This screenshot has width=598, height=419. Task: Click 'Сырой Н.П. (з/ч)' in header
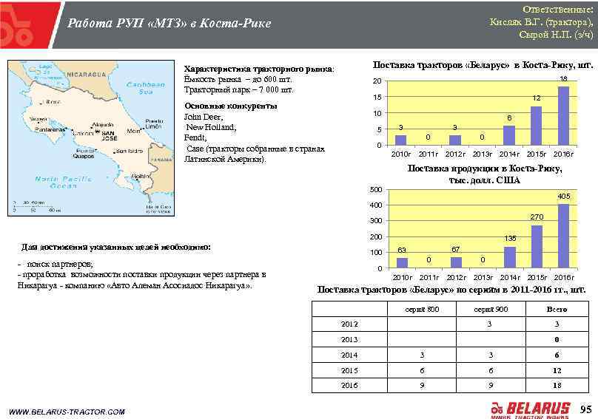(556, 35)
